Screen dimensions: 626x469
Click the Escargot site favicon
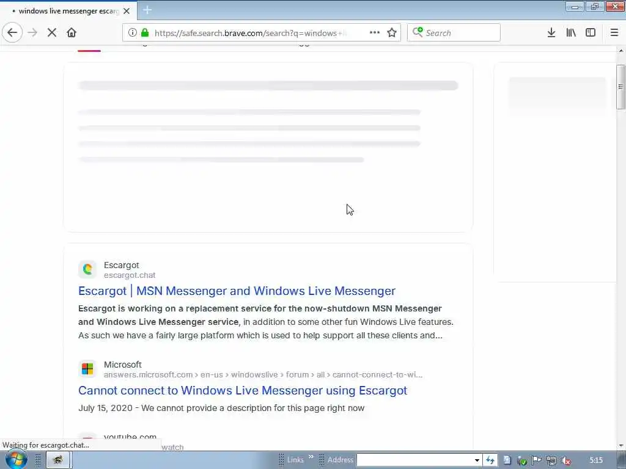tap(87, 269)
